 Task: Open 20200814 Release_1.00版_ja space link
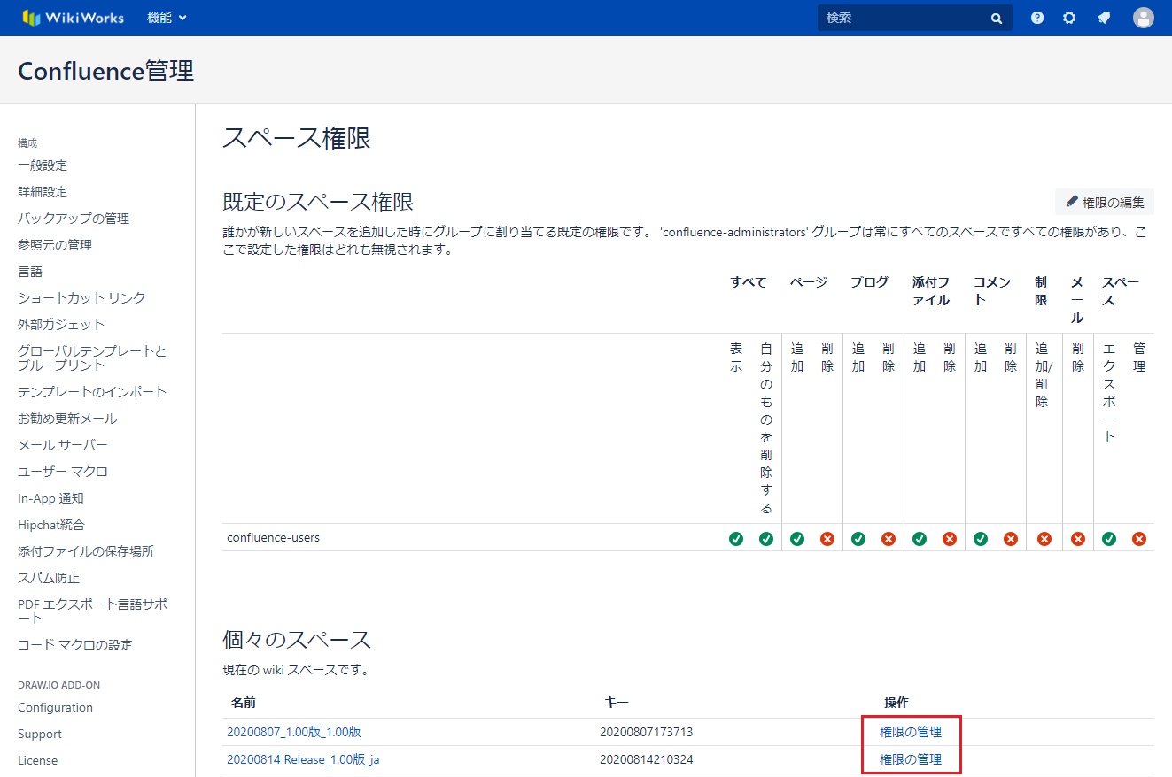pos(303,759)
